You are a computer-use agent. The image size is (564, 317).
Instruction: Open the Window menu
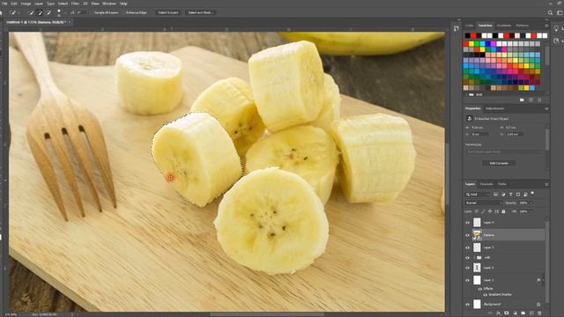pyautogui.click(x=109, y=4)
